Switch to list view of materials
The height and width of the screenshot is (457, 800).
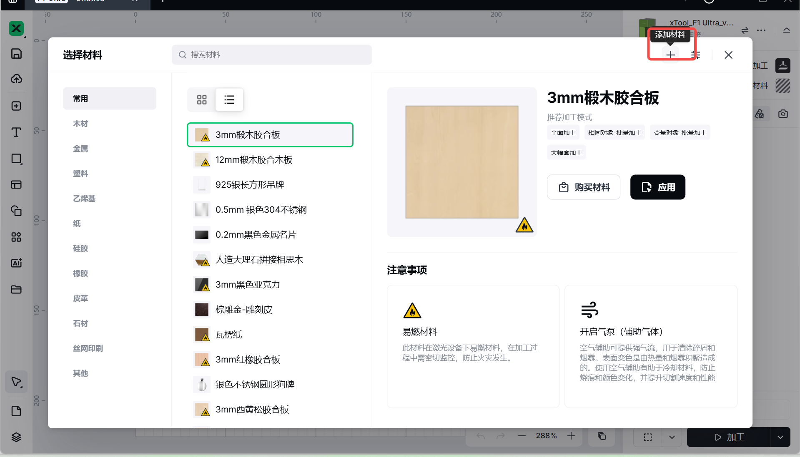tap(229, 100)
